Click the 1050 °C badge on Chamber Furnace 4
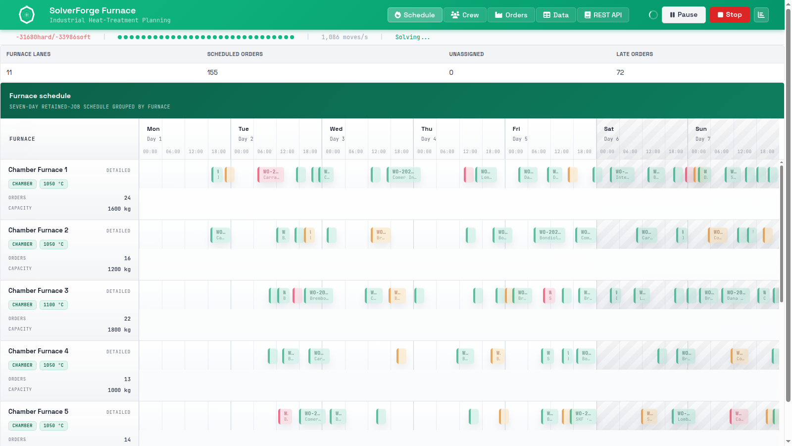The height and width of the screenshot is (446, 792). 53,365
